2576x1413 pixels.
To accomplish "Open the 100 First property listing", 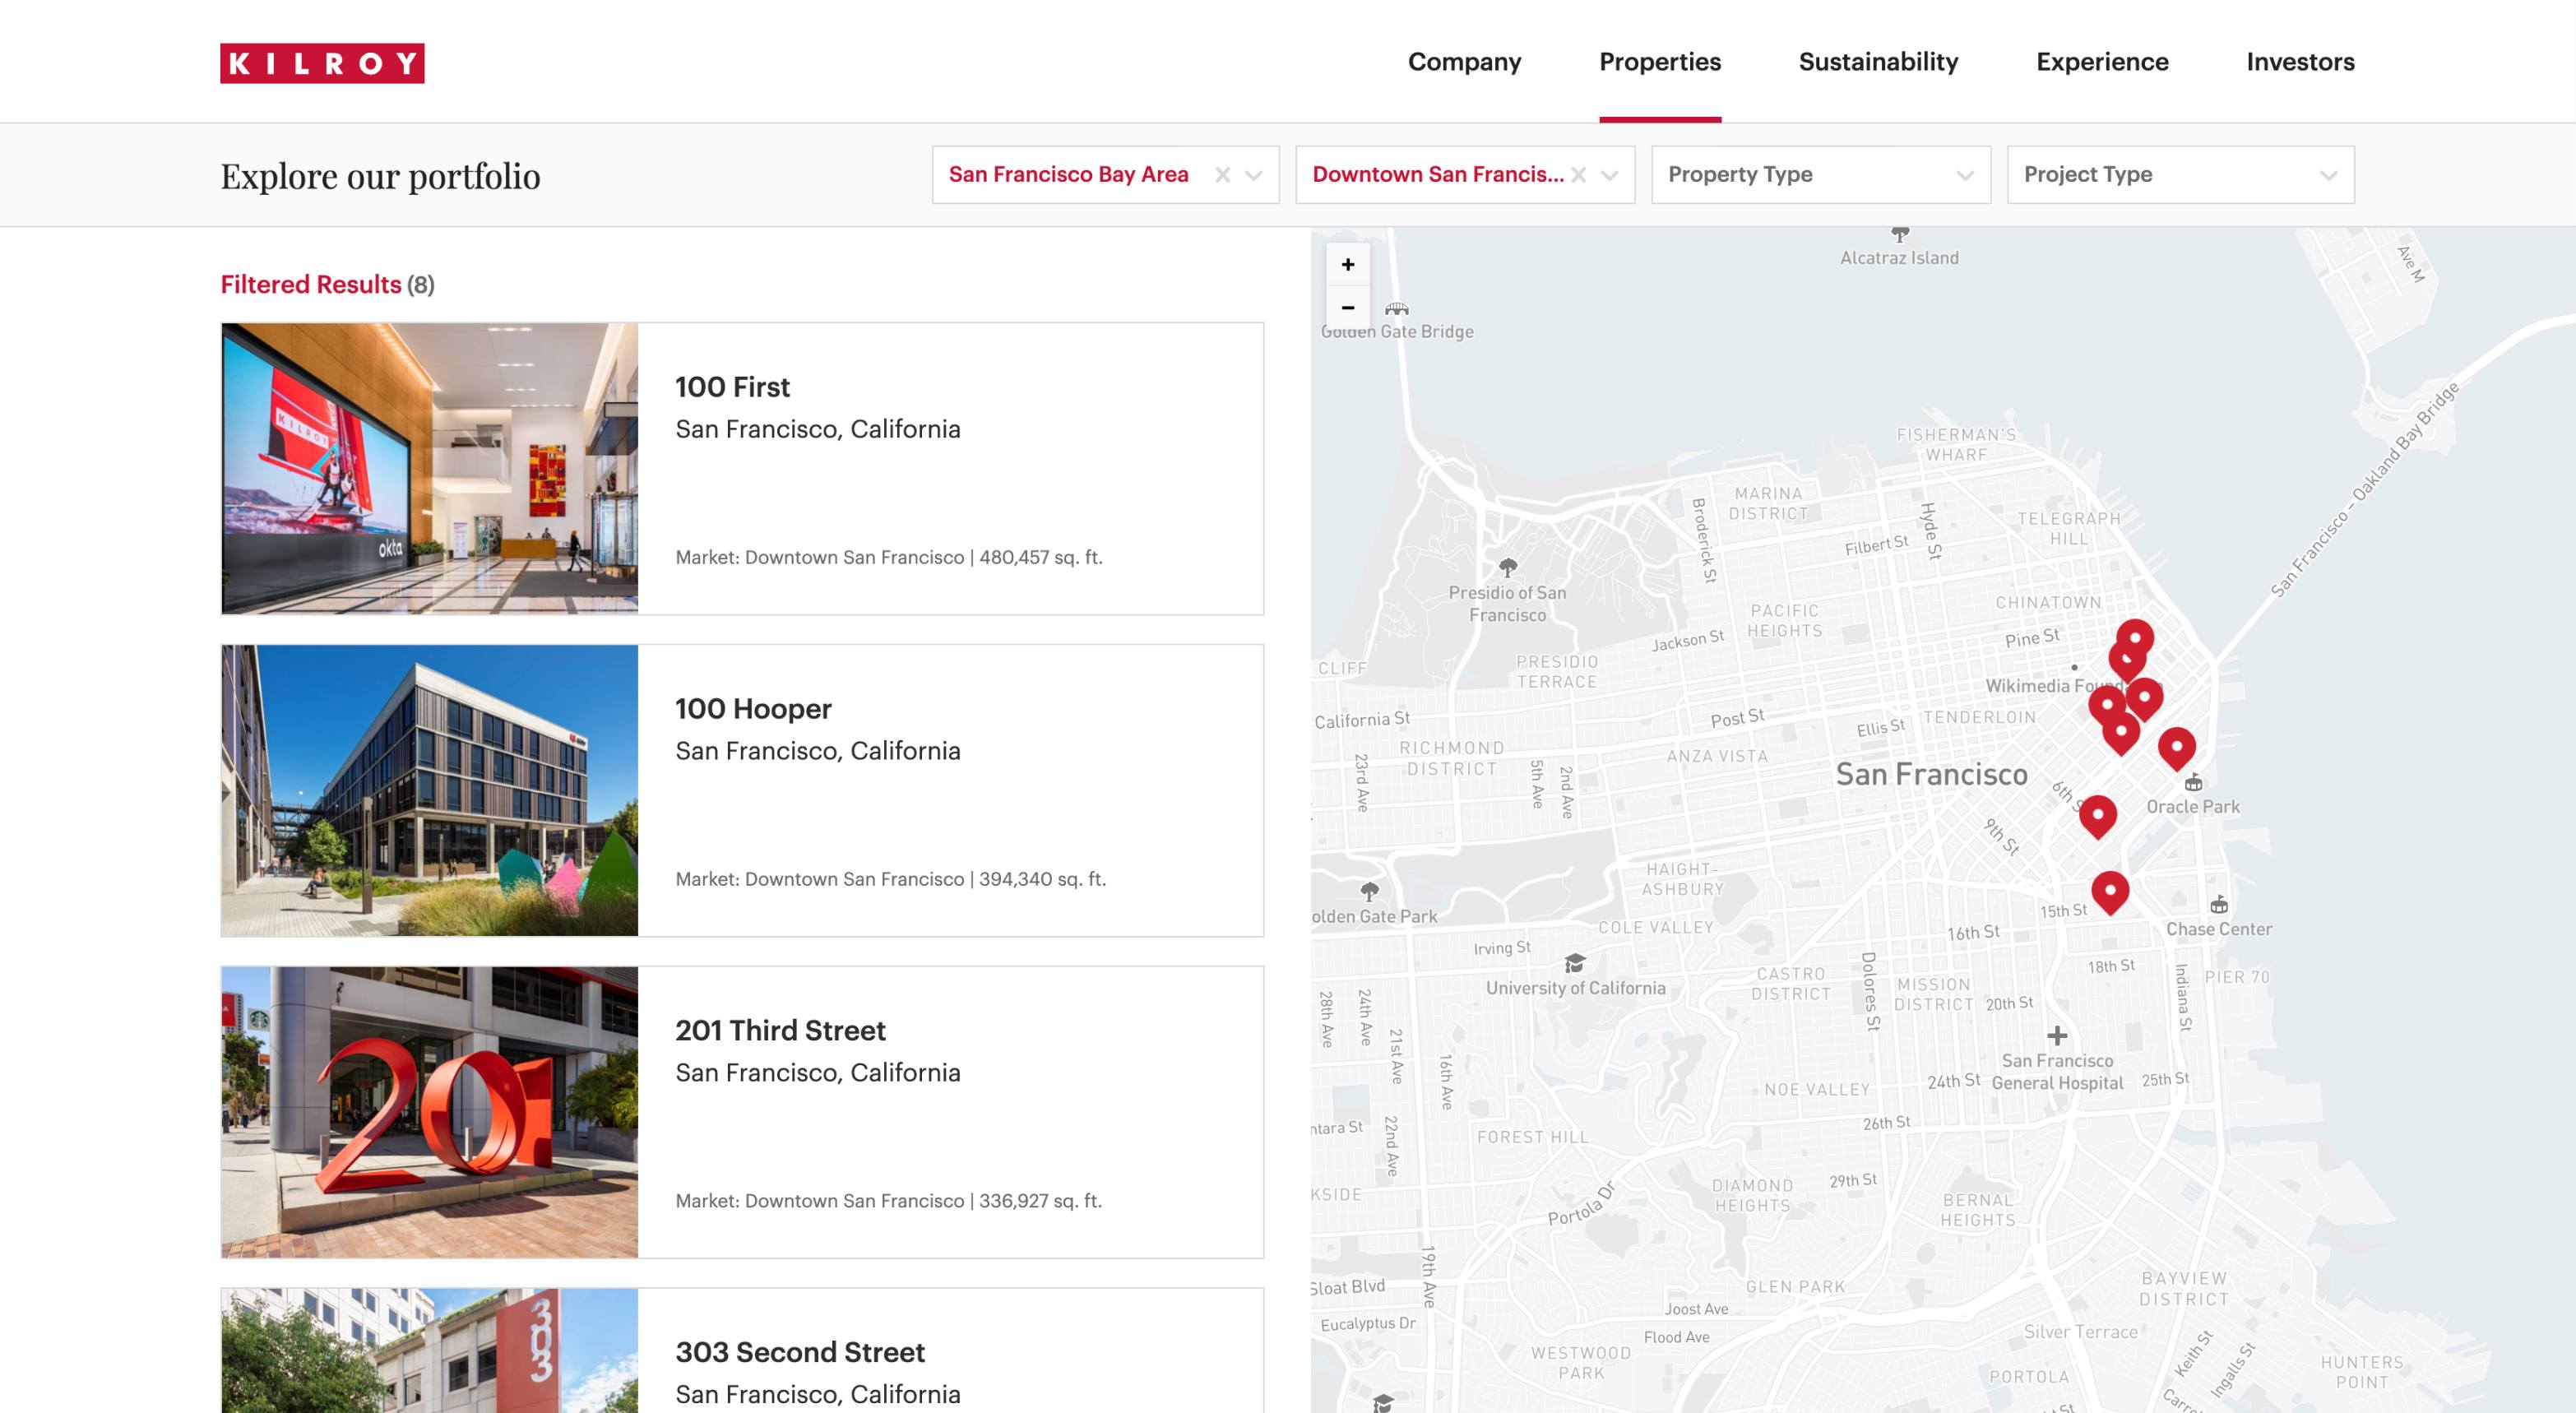I will coord(732,387).
